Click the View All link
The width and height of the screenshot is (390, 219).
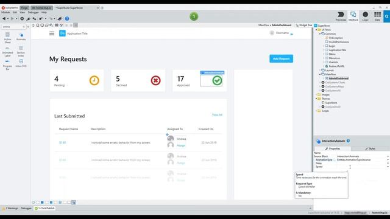coord(217,115)
